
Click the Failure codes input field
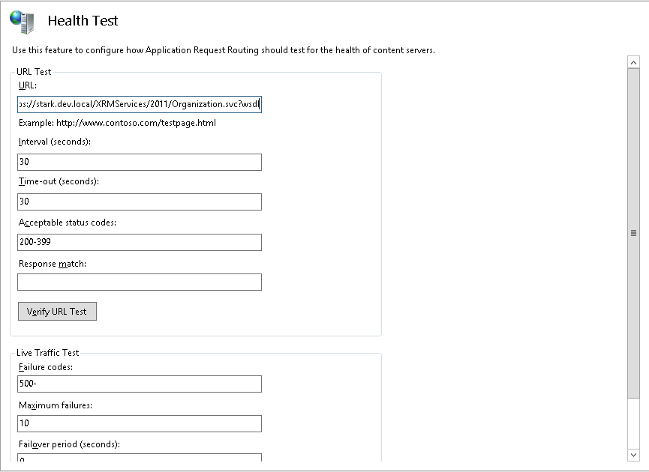tap(140, 384)
